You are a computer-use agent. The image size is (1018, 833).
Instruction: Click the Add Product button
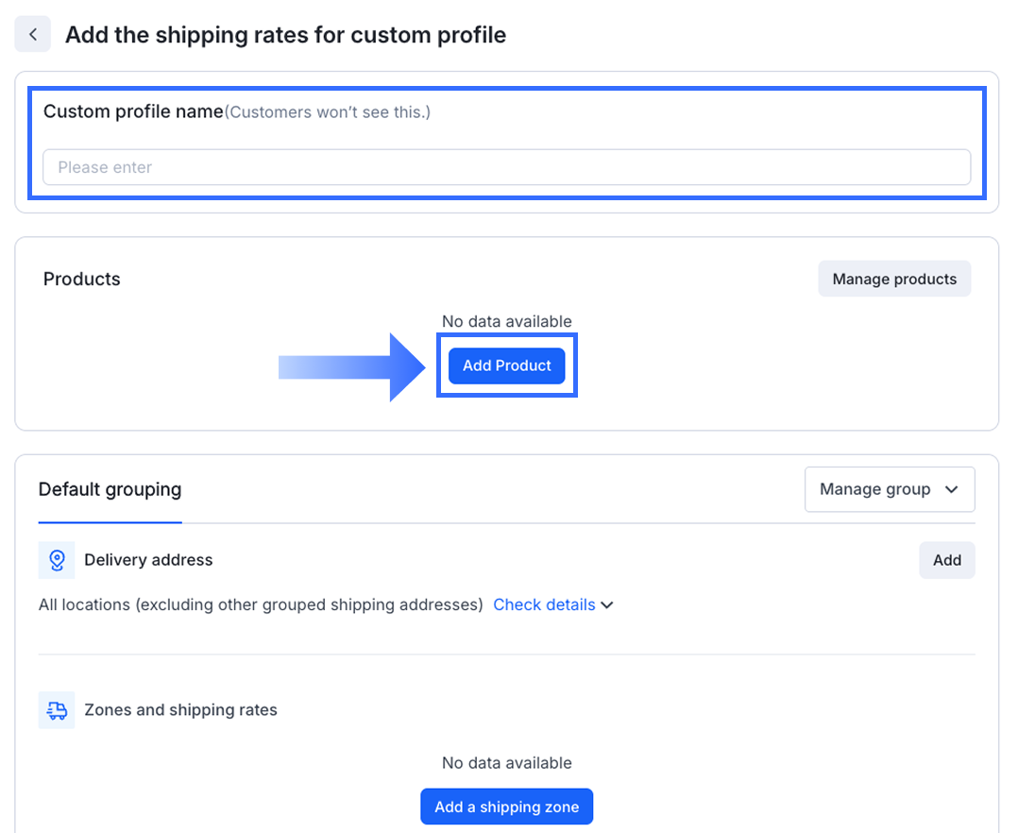pyautogui.click(x=506, y=365)
